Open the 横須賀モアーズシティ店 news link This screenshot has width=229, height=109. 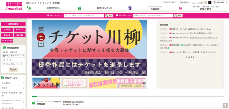point(199,29)
